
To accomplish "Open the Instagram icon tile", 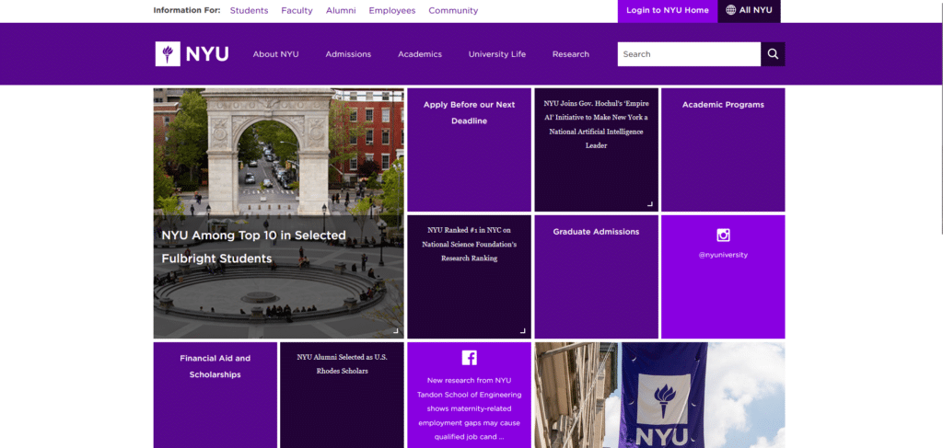I will click(x=723, y=235).
